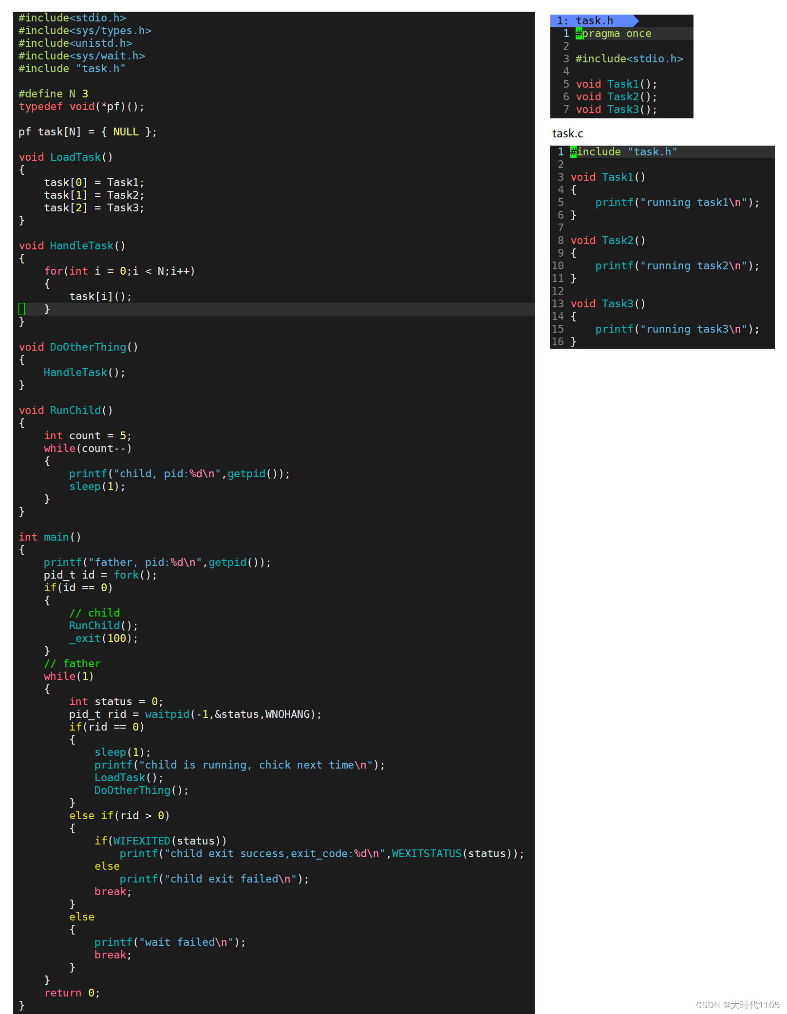The width and height of the screenshot is (787, 1014).
Task: Click the 'void LoadTask()' function header
Action: pyautogui.click(x=66, y=157)
